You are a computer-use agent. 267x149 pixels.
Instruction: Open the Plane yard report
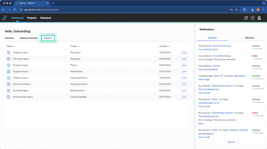pos(184,59)
